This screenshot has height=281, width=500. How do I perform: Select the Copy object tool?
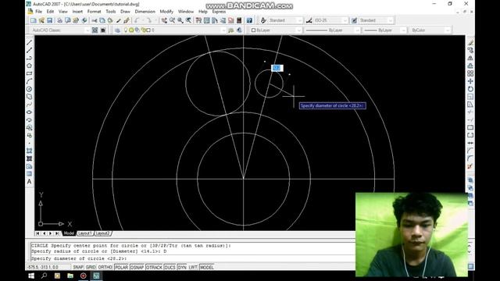(x=470, y=50)
